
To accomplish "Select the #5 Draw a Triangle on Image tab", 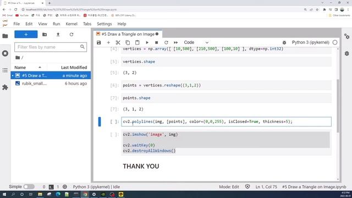I will click(x=128, y=34).
